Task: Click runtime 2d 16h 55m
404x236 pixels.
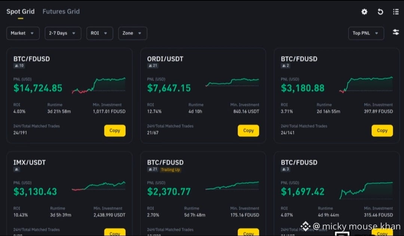Action: pos(328,111)
